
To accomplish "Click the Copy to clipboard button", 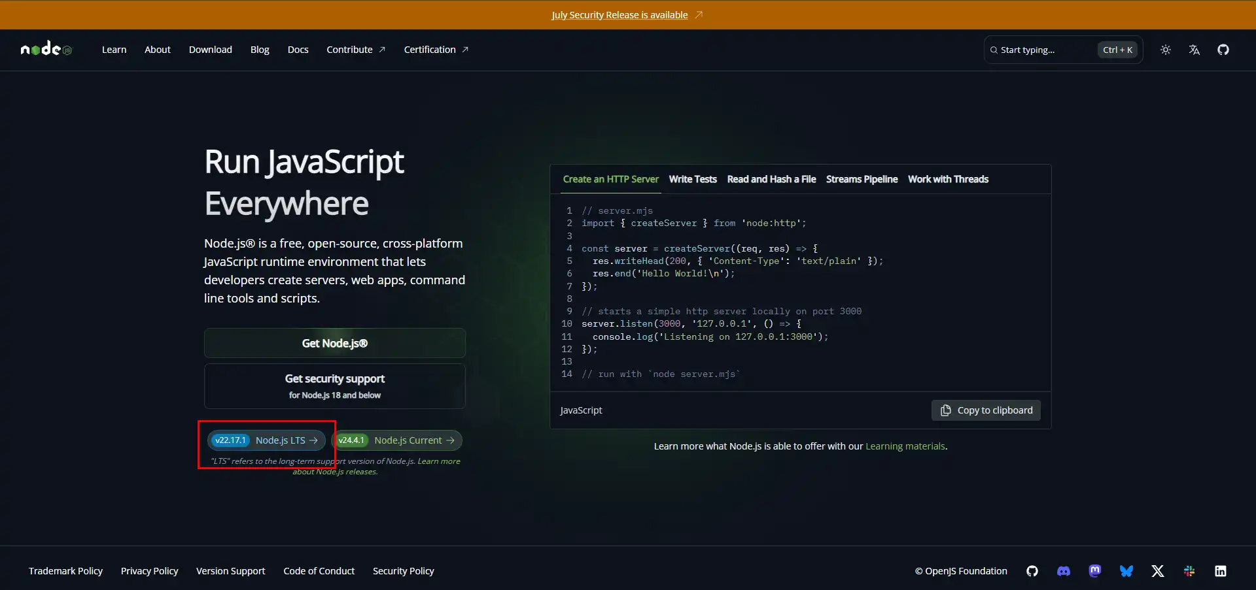I will [x=986, y=410].
